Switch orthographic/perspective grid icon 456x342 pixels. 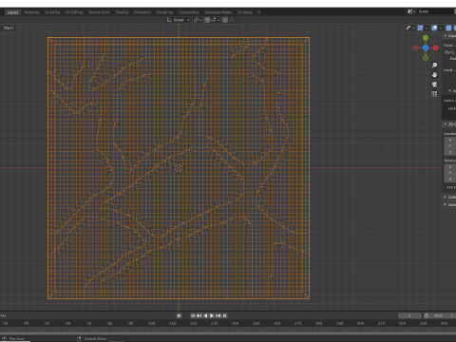pos(434,94)
